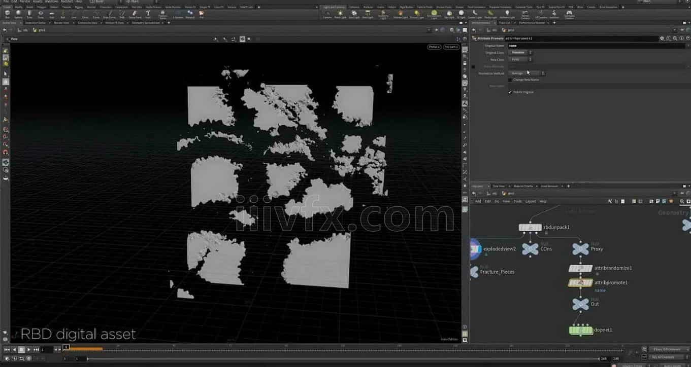
Task: Select the Sphere shelf tool
Action: (18, 14)
